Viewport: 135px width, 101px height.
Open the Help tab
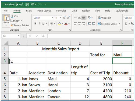pyautogui.click(x=108, y=11)
